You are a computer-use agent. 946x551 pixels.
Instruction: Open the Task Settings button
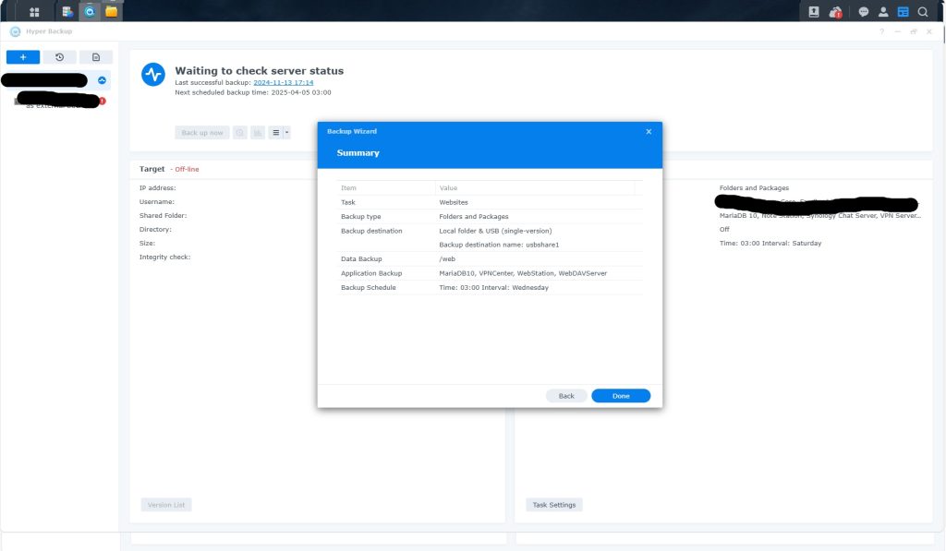[554, 505]
